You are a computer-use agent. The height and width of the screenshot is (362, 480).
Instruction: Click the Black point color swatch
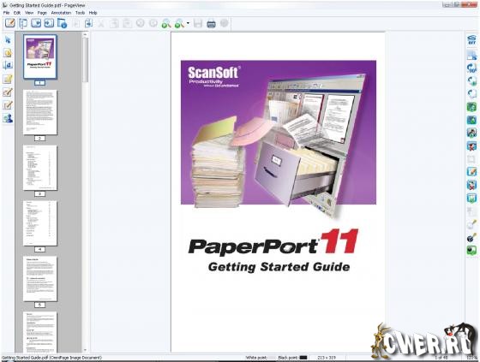303,358
